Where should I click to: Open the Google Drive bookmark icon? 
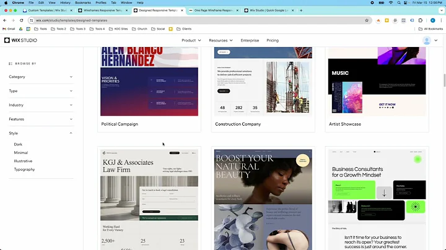[21, 28]
